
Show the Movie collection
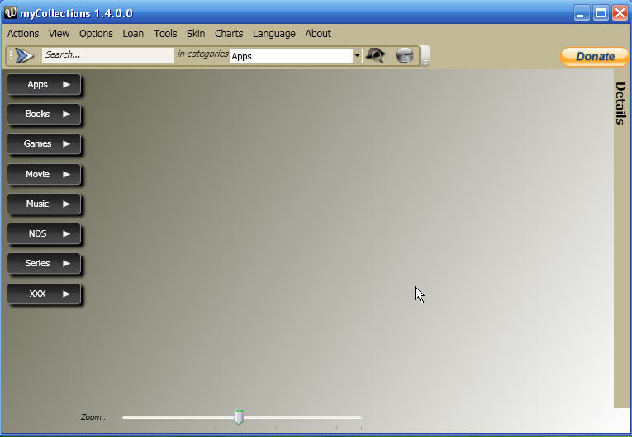[44, 174]
